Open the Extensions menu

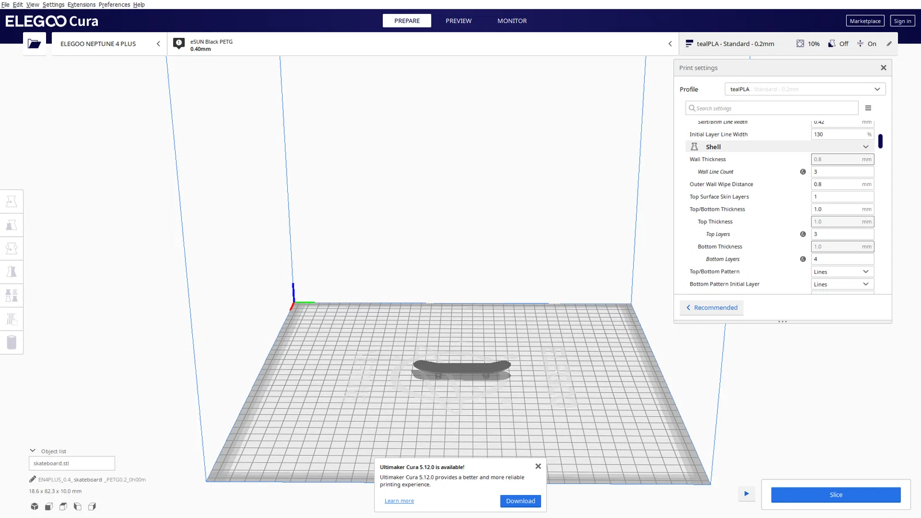click(x=82, y=5)
